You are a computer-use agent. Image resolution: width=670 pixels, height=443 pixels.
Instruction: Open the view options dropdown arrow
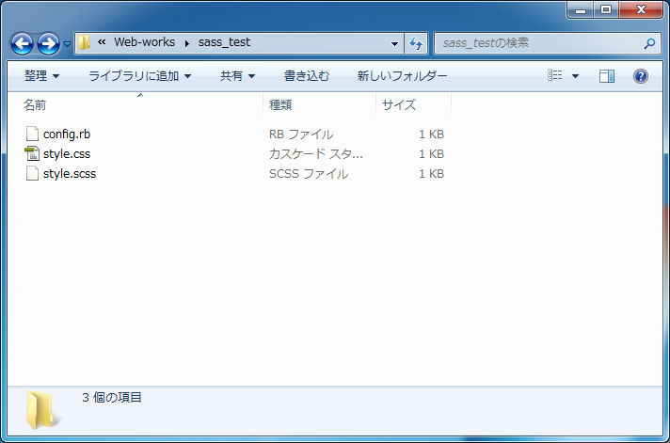click(x=575, y=76)
